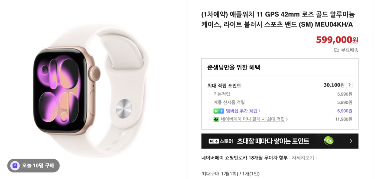
Task: Click the free shipping truck icon
Action: coord(337,50)
